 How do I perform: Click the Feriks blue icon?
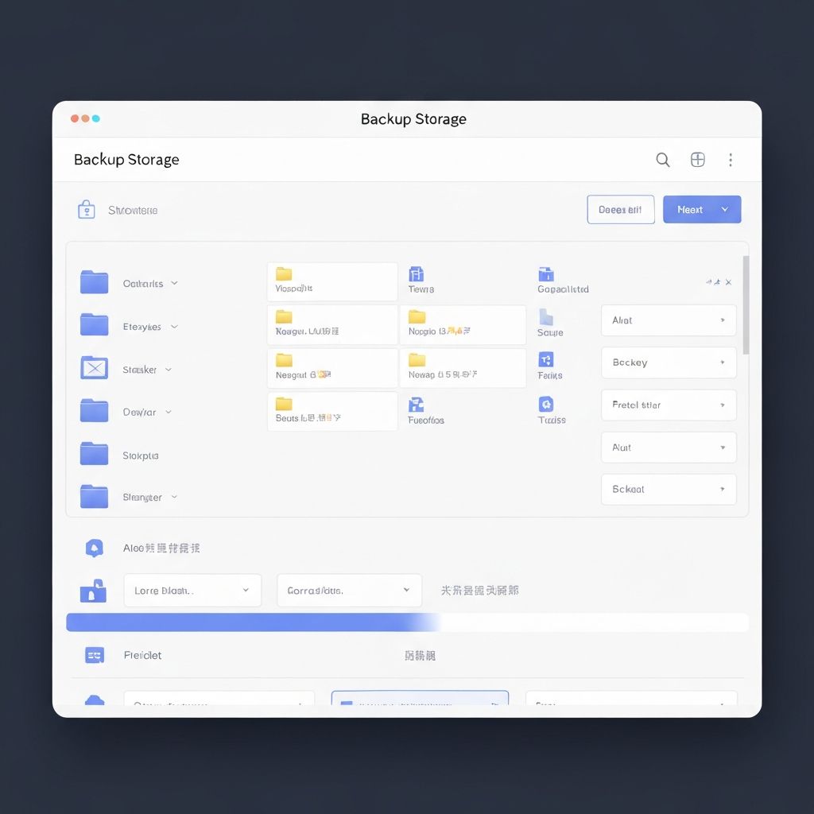click(545, 359)
